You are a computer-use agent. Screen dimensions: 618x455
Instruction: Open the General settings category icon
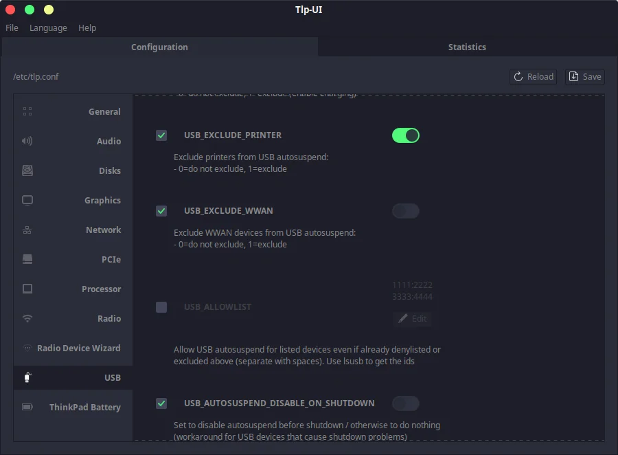(27, 111)
